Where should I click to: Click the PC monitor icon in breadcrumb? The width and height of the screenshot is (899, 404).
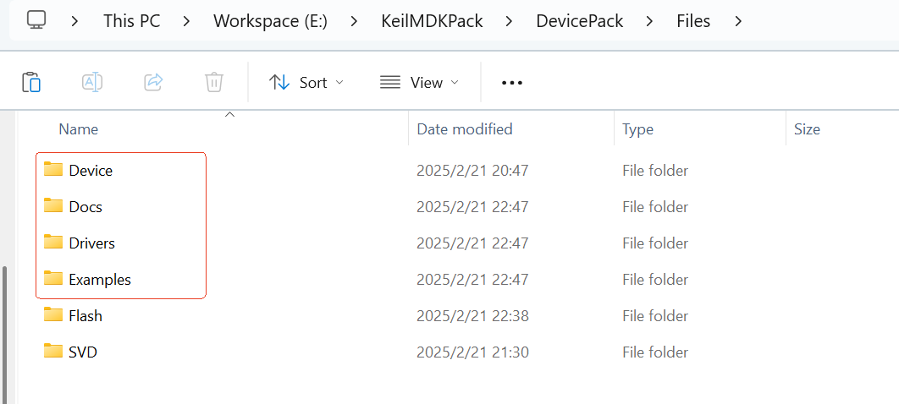point(36,19)
